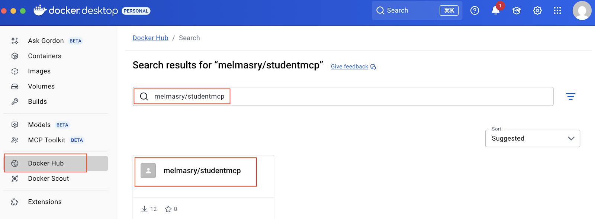This screenshot has width=595, height=219.
Task: Select Images in the sidebar
Action: coord(39,71)
